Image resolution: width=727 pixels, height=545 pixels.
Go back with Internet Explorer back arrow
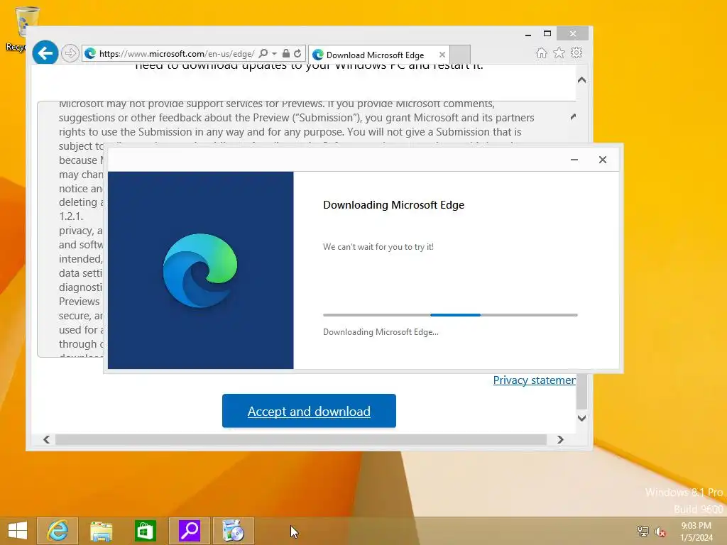point(45,53)
